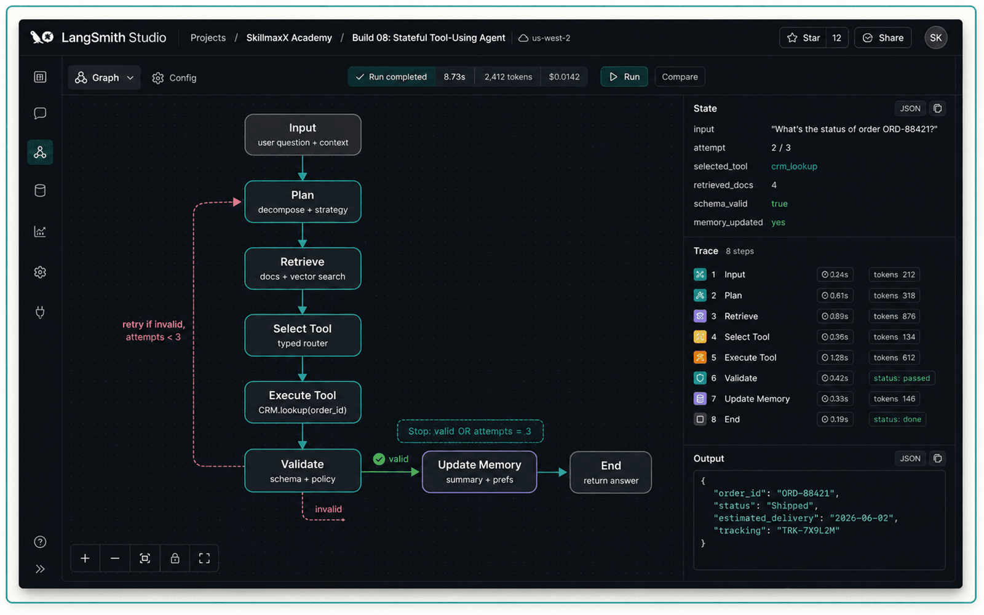984x615 pixels.
Task: Click the Share button
Action: pos(883,38)
